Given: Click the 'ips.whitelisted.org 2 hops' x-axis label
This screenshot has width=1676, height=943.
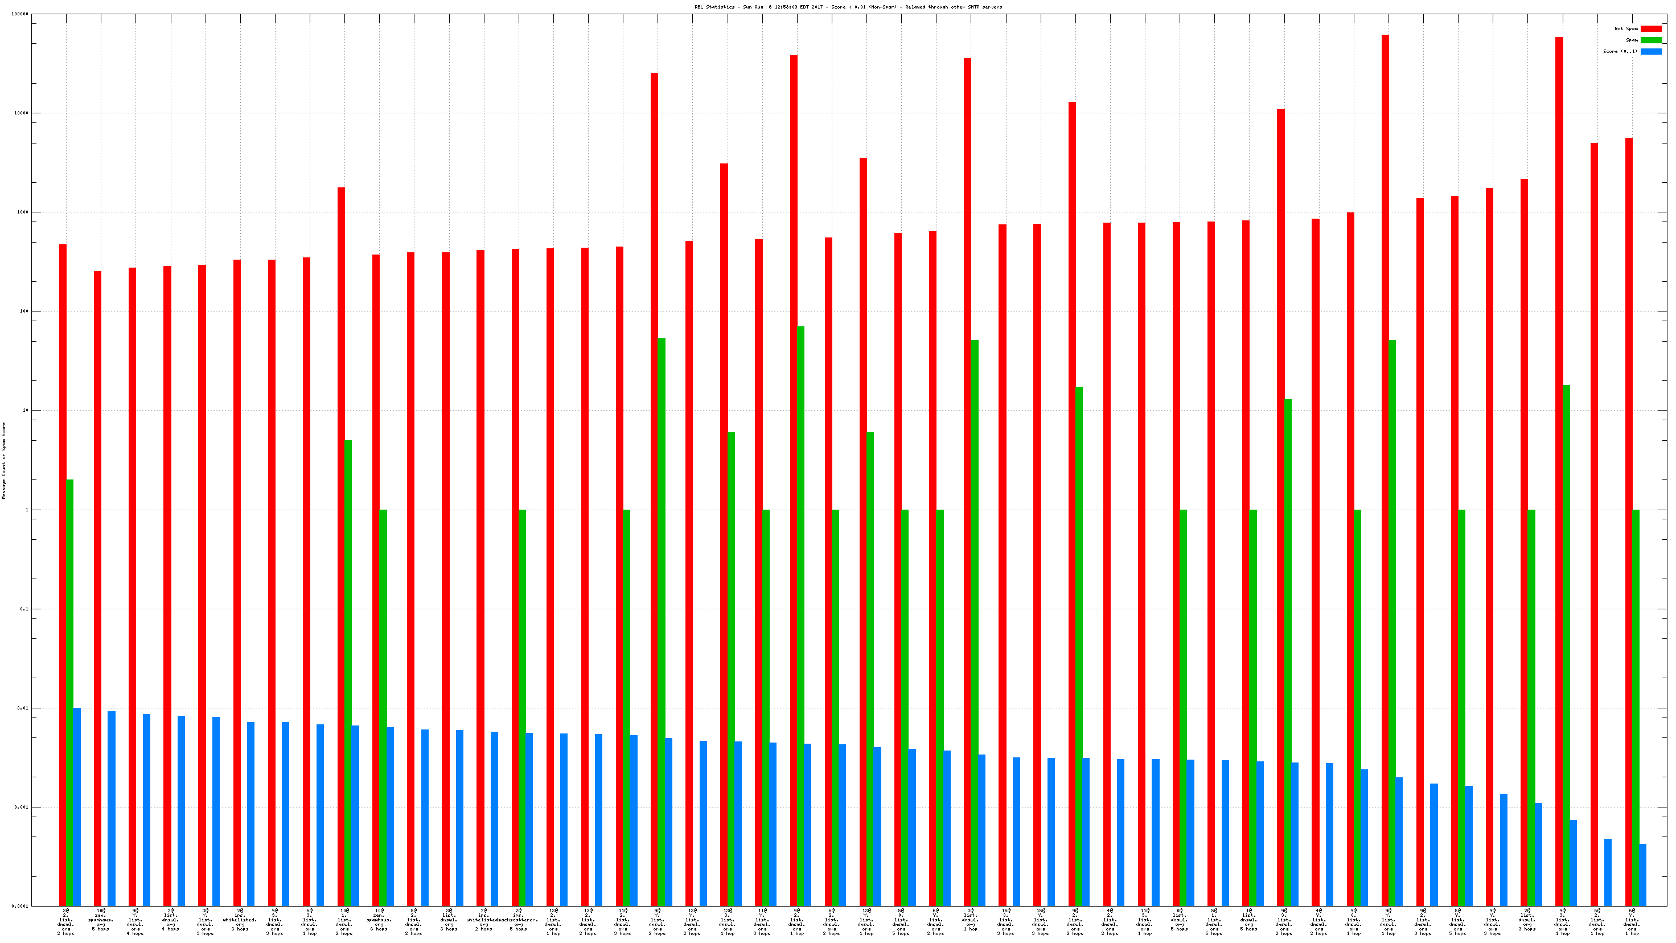Looking at the screenshot, I should (x=483, y=921).
